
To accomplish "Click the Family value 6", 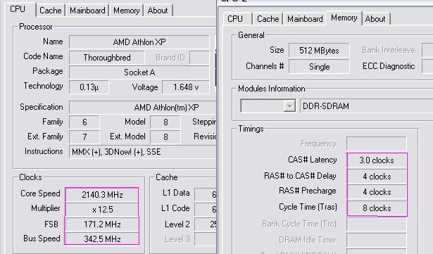I will (84, 122).
